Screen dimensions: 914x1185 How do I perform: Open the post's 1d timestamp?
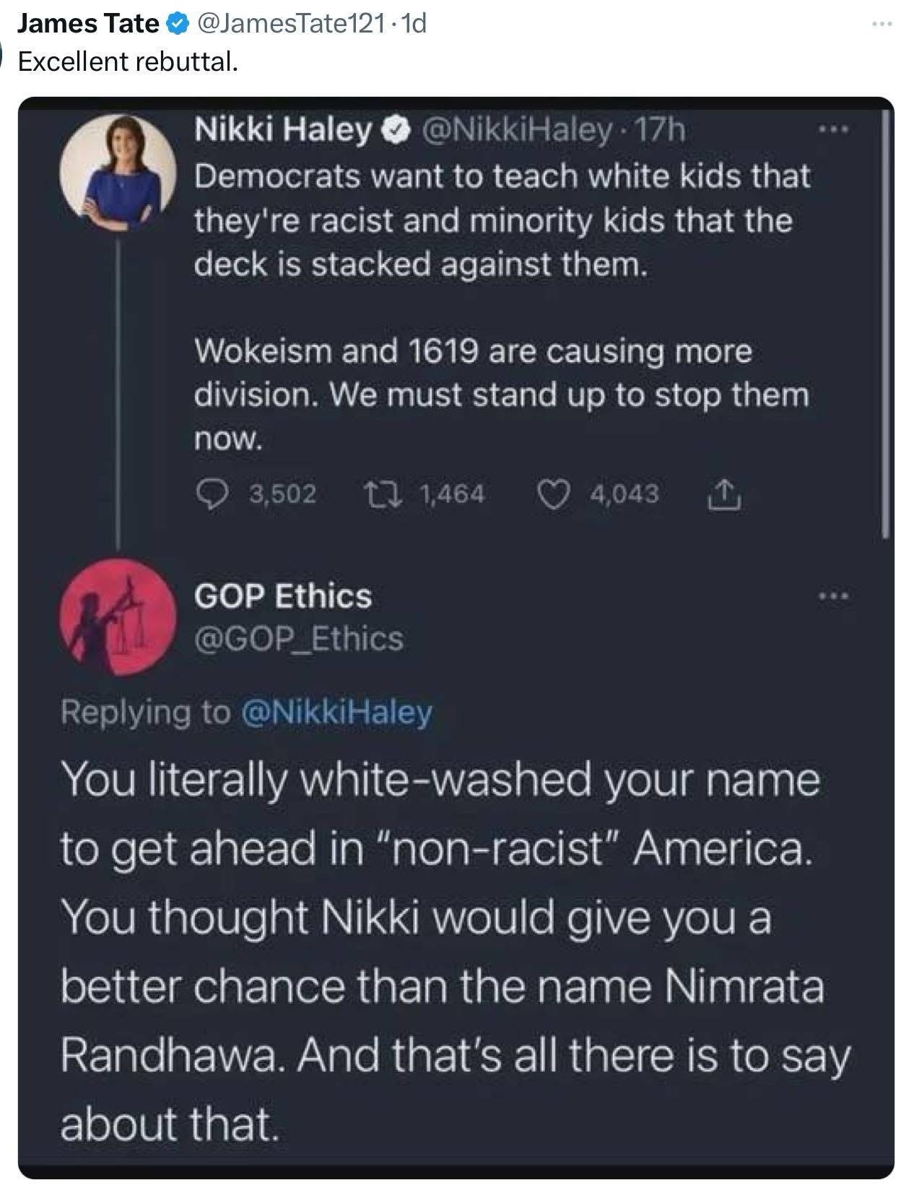pos(416,25)
